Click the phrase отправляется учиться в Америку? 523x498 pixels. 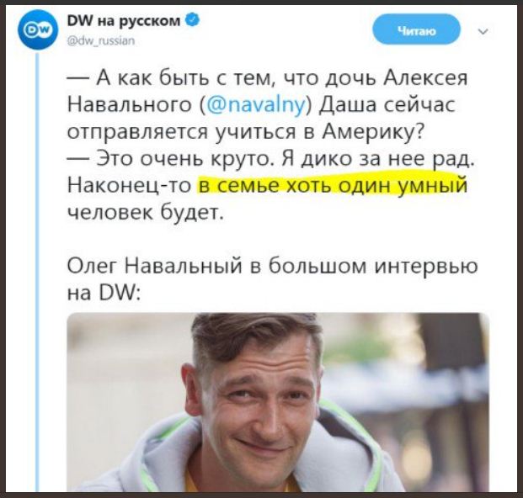point(246,132)
